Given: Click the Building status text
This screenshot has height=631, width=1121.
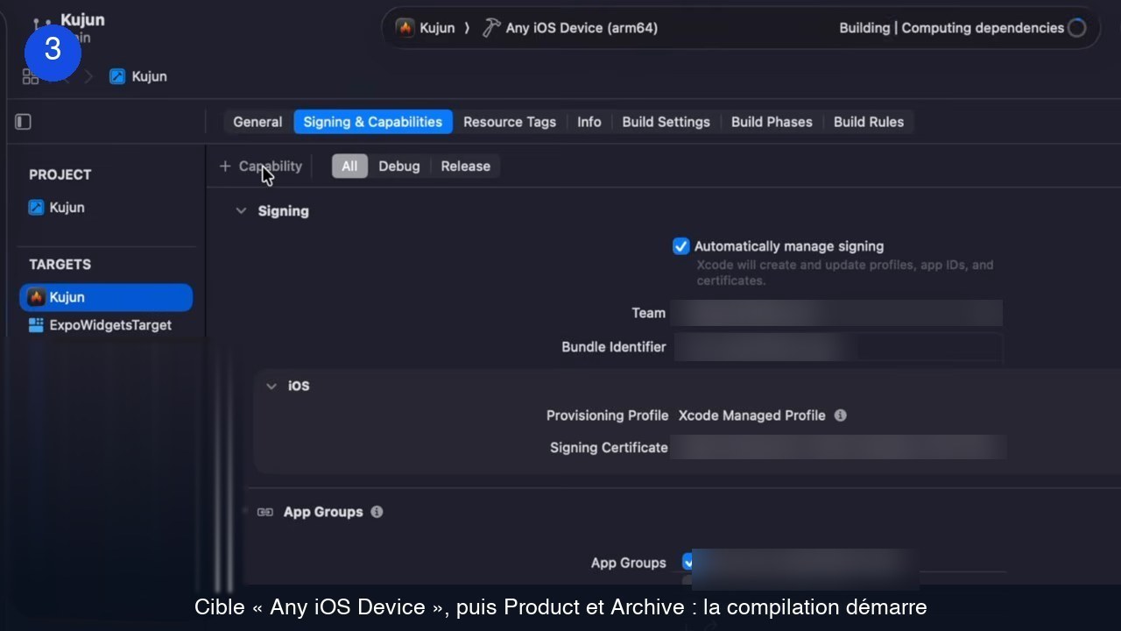Looking at the screenshot, I should (x=951, y=28).
